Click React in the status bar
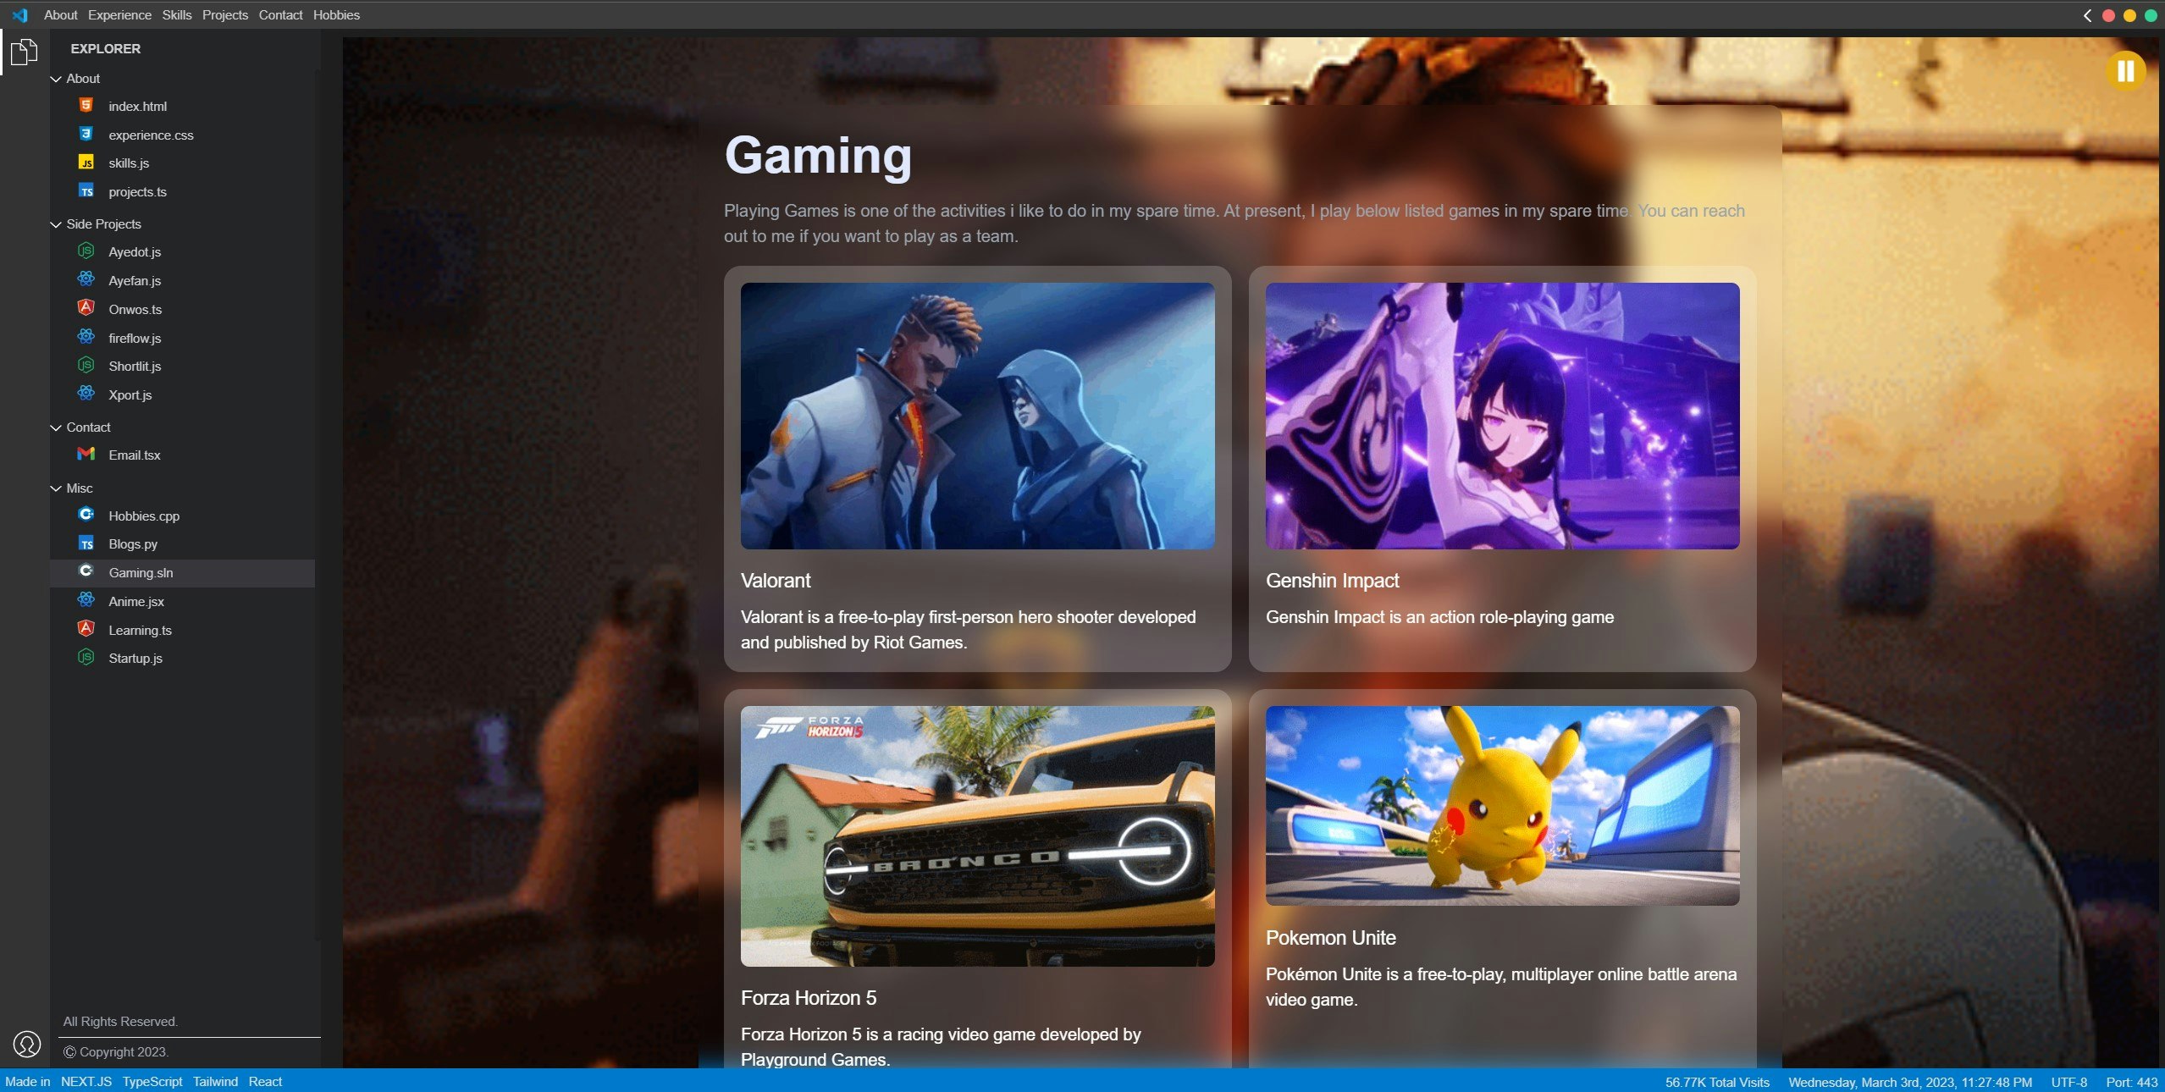The width and height of the screenshot is (2165, 1092). pos(265,1082)
